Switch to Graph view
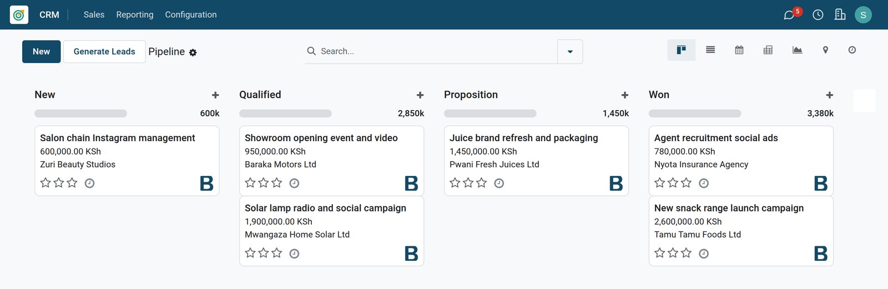 click(x=797, y=50)
